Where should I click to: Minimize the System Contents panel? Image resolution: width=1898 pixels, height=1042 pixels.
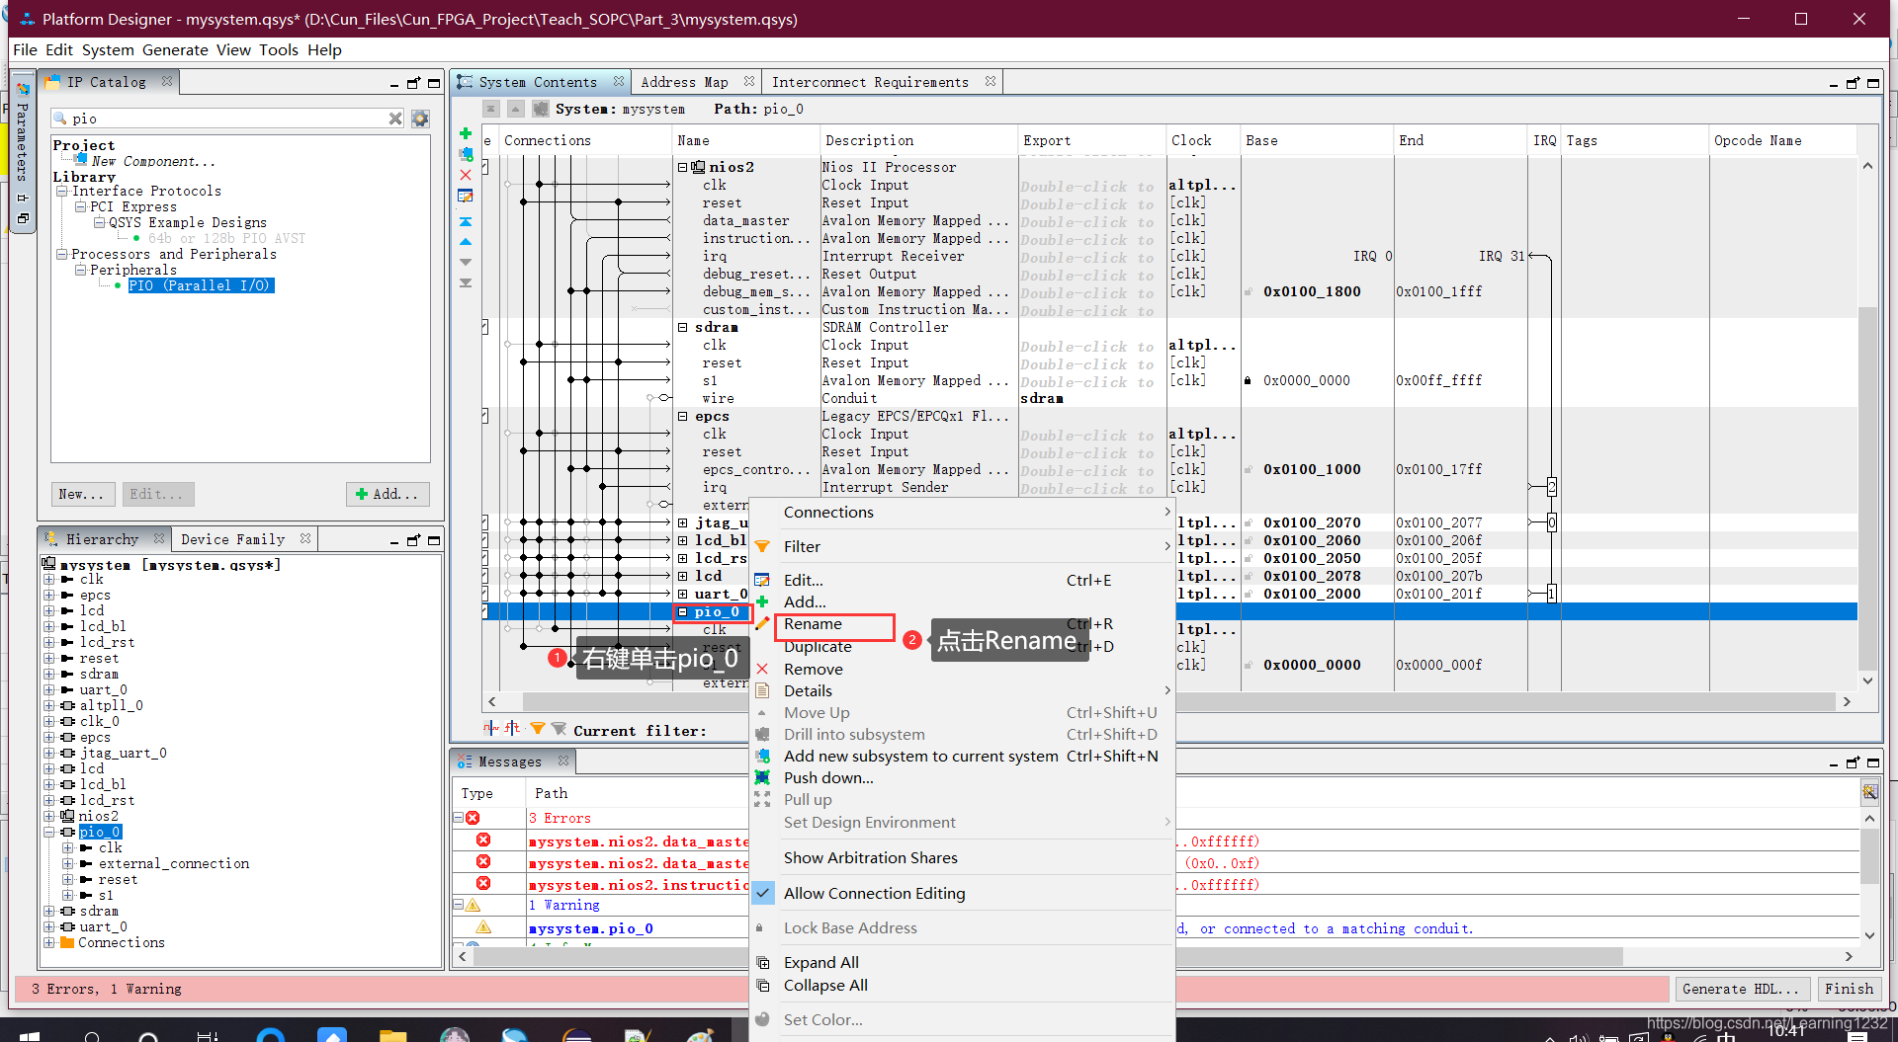pos(1833,84)
